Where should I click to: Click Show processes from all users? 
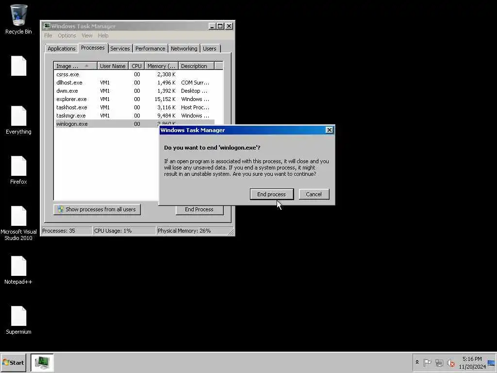(x=97, y=209)
